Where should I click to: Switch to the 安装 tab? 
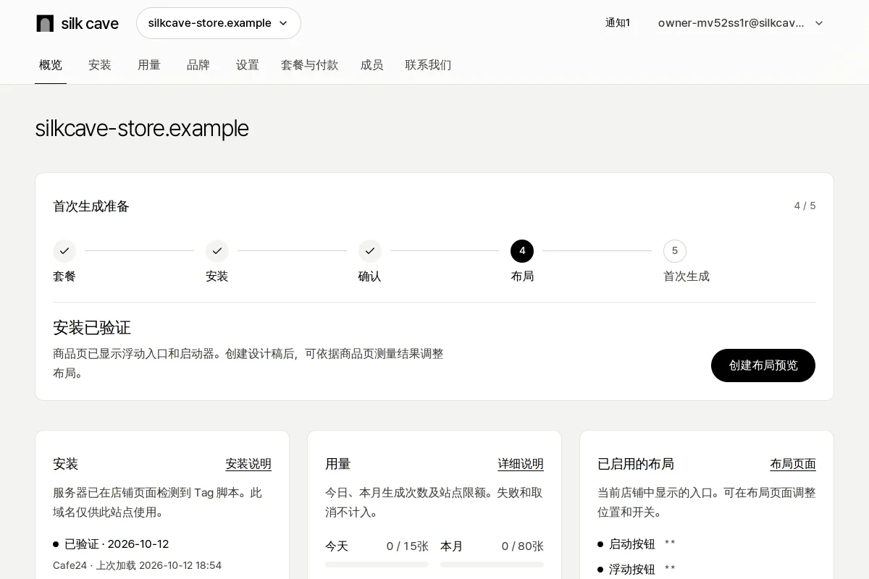click(100, 65)
